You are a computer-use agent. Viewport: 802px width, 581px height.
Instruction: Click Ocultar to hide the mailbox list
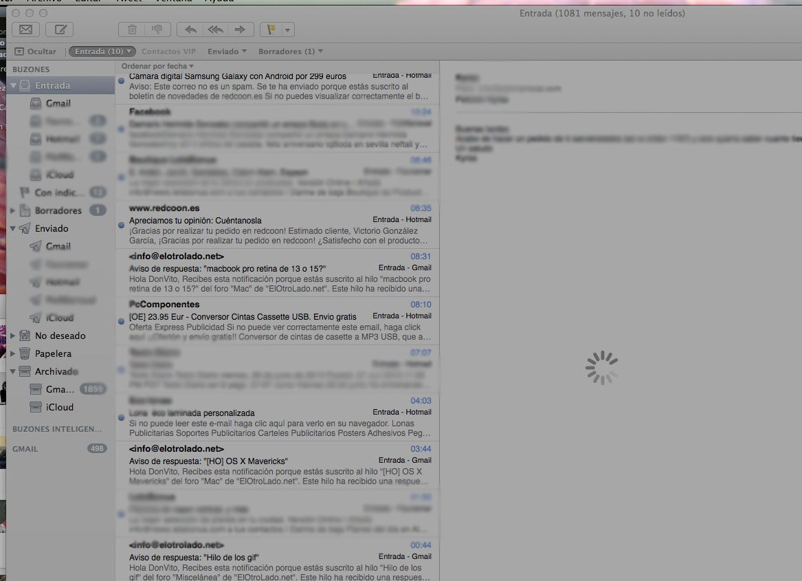pyautogui.click(x=35, y=51)
